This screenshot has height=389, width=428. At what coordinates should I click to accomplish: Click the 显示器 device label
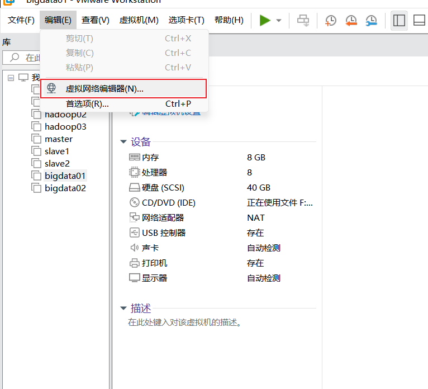point(154,278)
